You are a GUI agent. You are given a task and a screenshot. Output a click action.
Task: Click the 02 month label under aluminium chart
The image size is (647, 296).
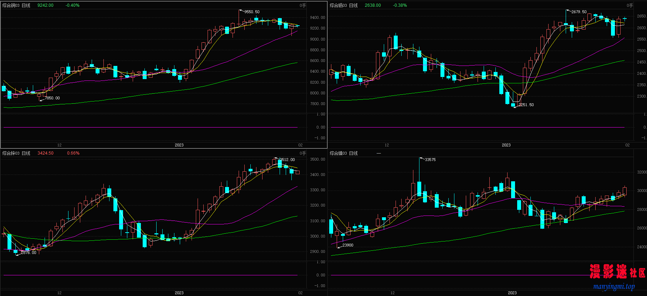pos(627,145)
